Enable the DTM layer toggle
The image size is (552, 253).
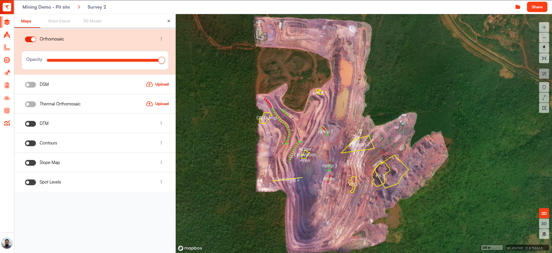[x=30, y=124]
